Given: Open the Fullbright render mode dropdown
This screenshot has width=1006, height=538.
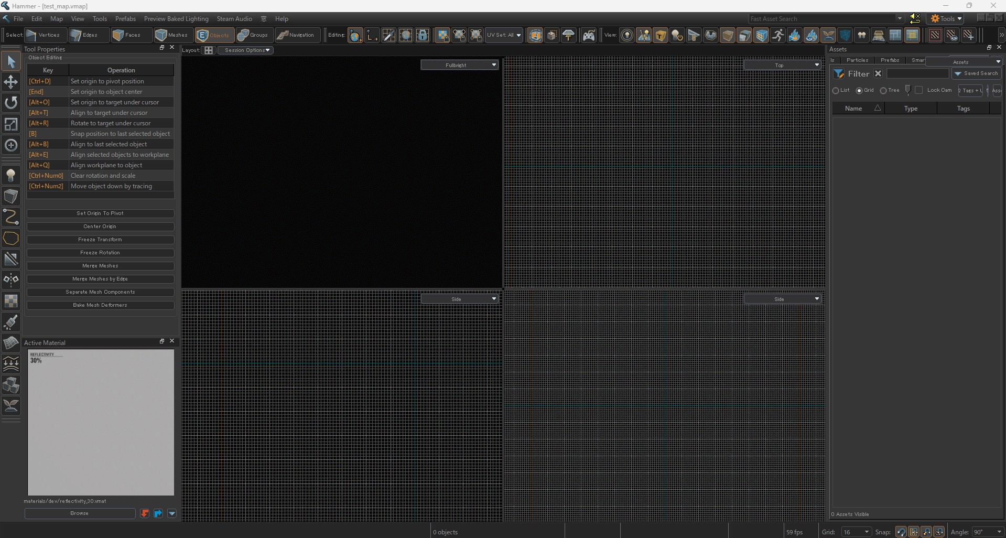Looking at the screenshot, I should (x=459, y=65).
